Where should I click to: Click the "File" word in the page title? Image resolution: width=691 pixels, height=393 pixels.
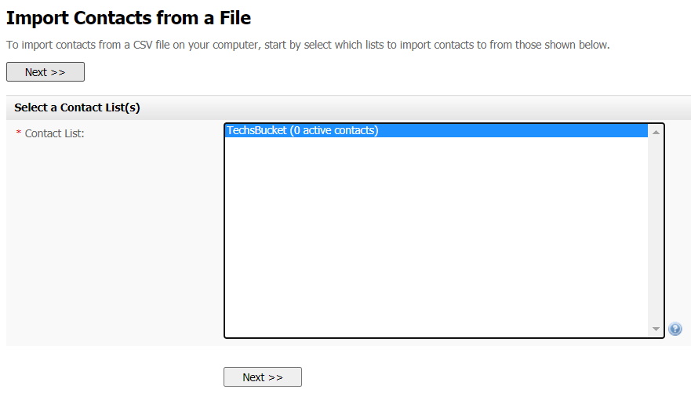235,19
